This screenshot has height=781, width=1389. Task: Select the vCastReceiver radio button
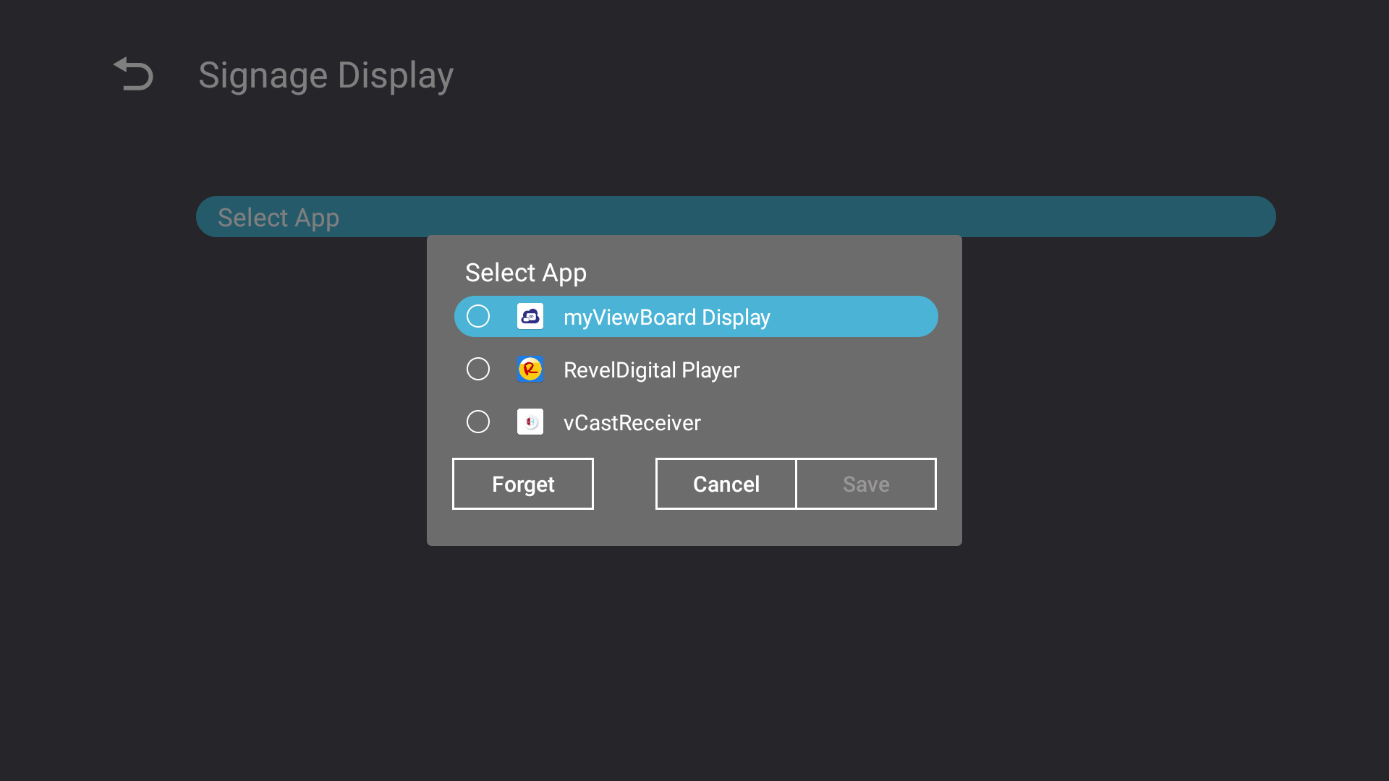pyautogui.click(x=478, y=422)
